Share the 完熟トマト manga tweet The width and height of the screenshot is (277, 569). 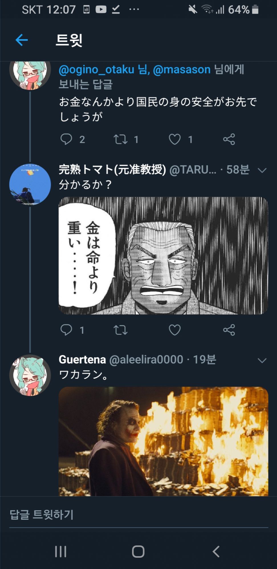229,330
